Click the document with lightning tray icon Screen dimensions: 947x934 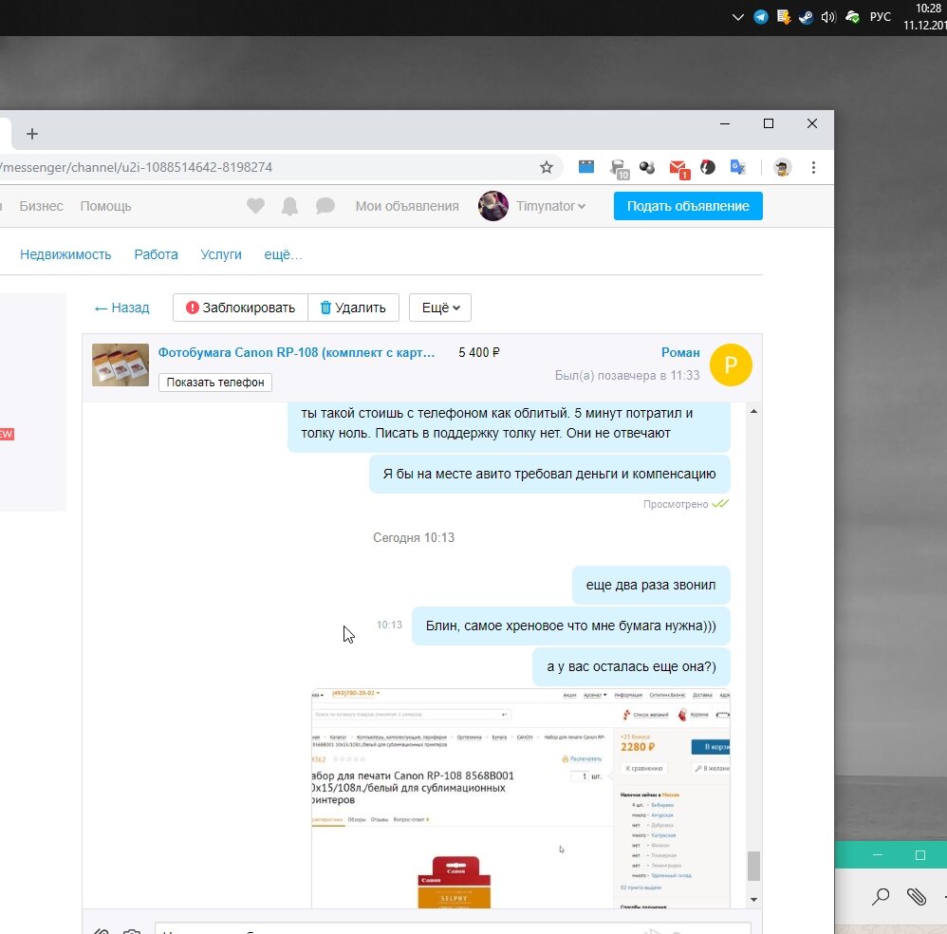pos(784,17)
